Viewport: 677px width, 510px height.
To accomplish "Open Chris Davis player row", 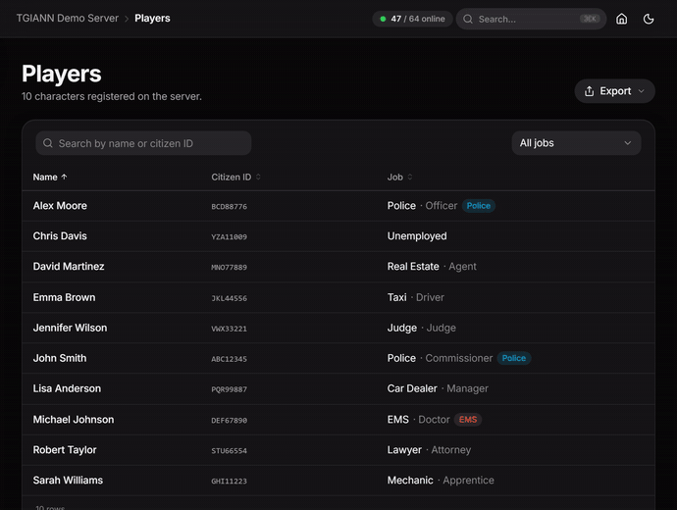I will click(x=338, y=236).
